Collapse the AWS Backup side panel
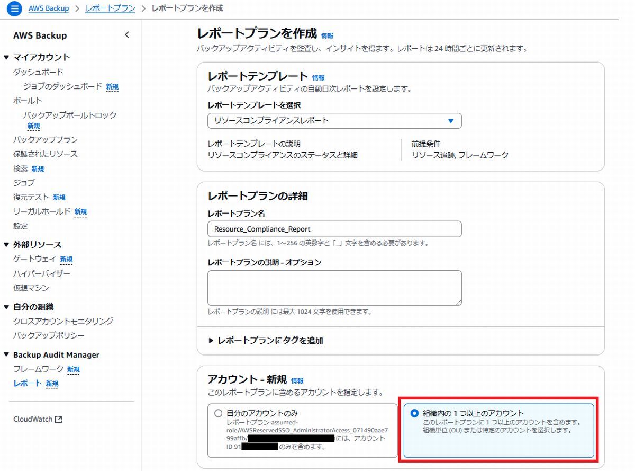 tap(126, 35)
